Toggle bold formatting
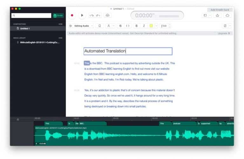This screenshot has width=244, height=159. click(137, 26)
